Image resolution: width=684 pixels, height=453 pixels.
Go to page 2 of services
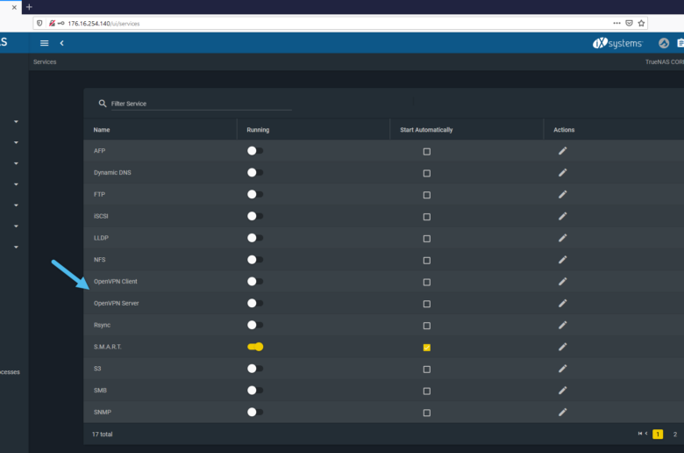675,435
